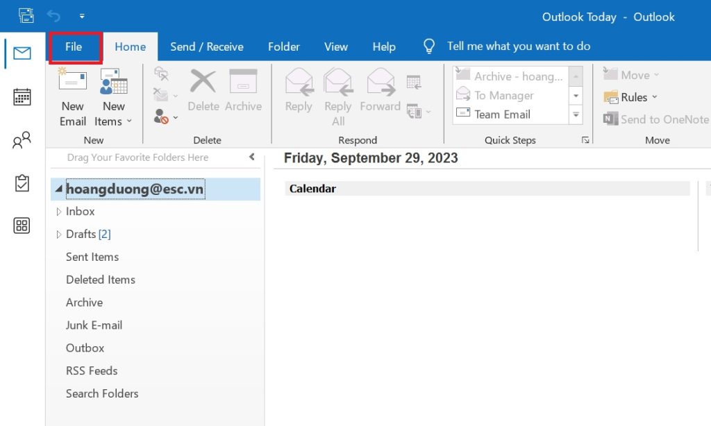Open the Inbox folder
Screen dimensions: 711x426
81,211
